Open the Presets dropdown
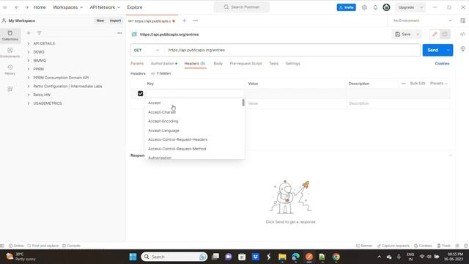 (438, 83)
